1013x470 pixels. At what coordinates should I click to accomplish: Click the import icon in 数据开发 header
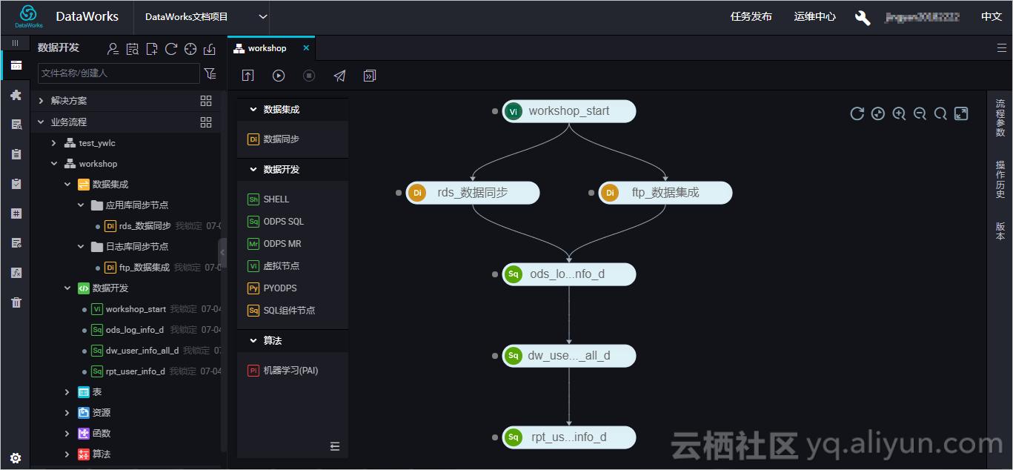(210, 48)
